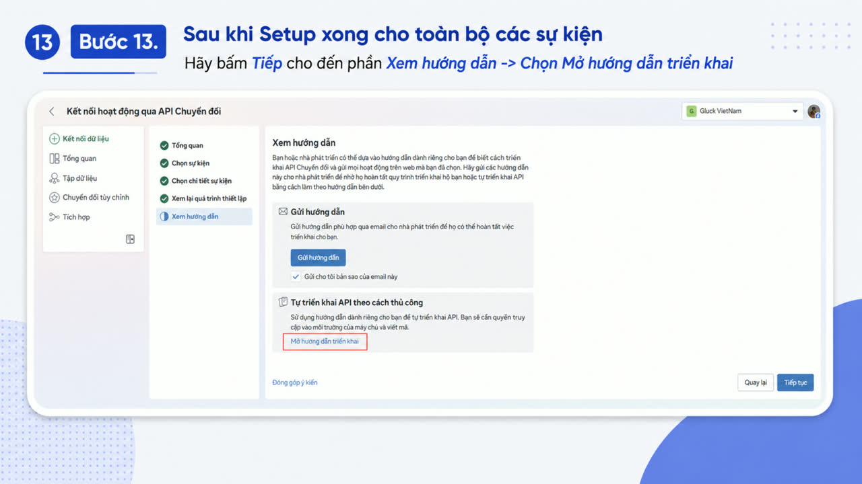Click the Tập dữ liệu sidebar icon
Viewport: 862px width, 484px height.
click(55, 178)
